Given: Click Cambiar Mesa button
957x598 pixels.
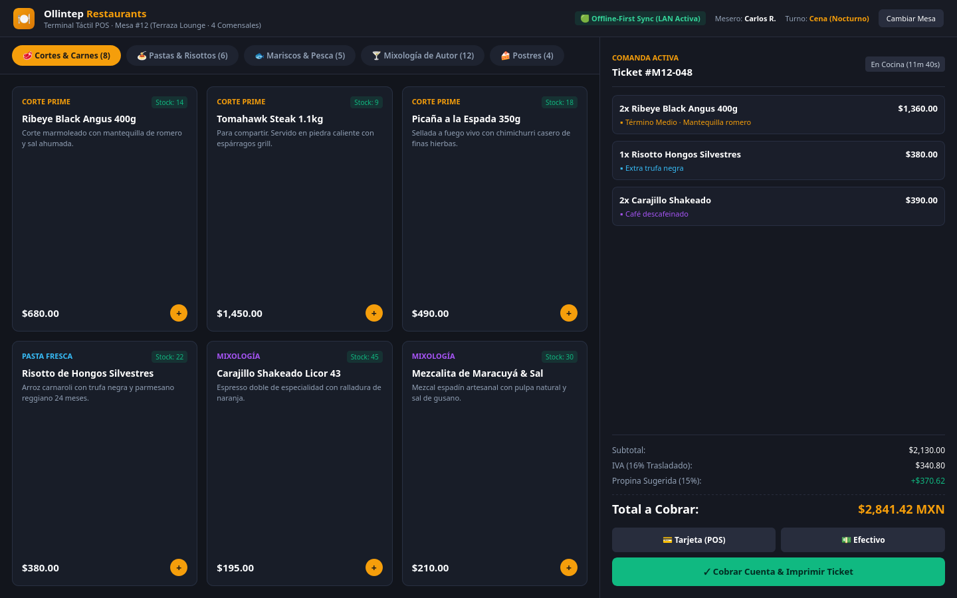Looking at the screenshot, I should click(911, 19).
